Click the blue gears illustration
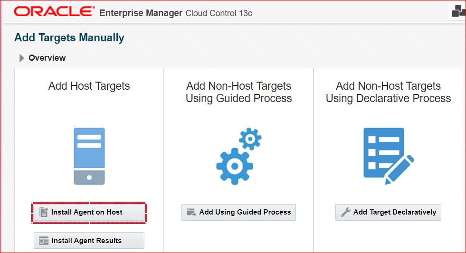Image resolution: width=466 pixels, height=253 pixels. (x=238, y=156)
